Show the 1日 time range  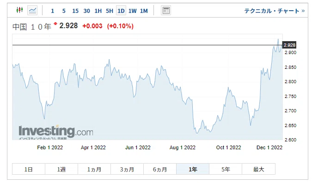click(29, 169)
